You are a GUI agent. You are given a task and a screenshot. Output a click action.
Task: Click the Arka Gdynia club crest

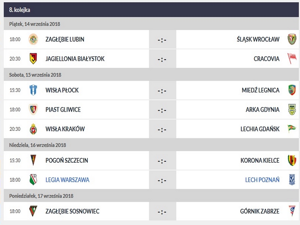coord(292,110)
